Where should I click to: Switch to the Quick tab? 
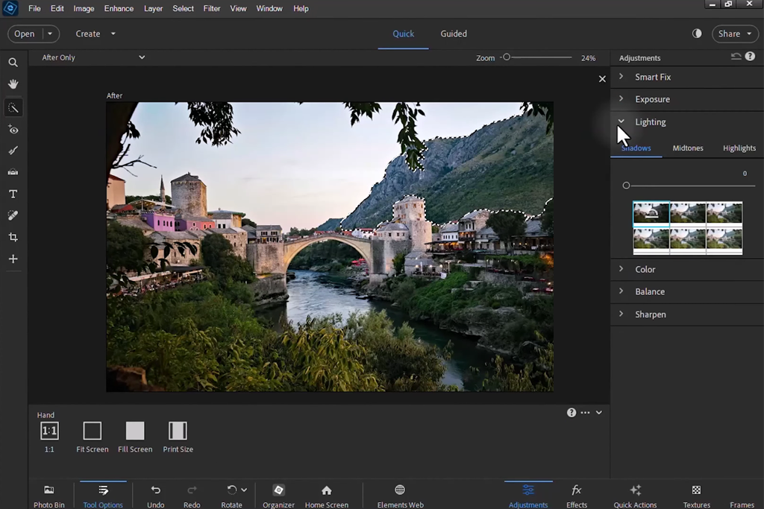coord(404,34)
